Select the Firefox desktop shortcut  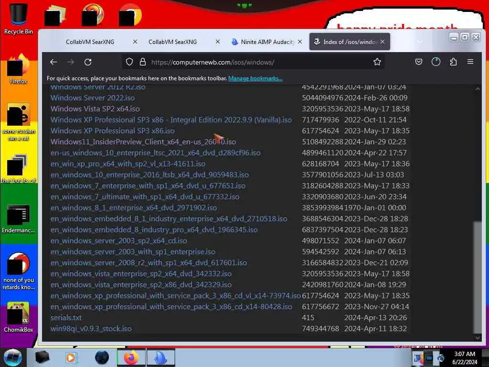pyautogui.click(x=18, y=69)
